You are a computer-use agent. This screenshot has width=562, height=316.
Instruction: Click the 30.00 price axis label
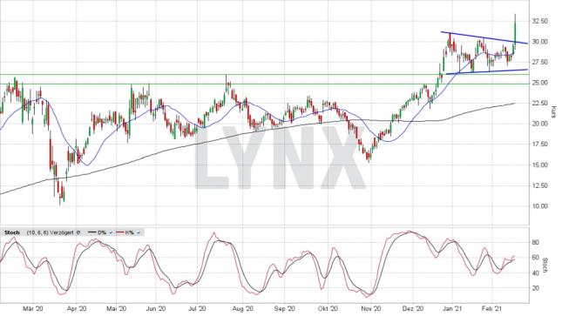[x=539, y=42]
